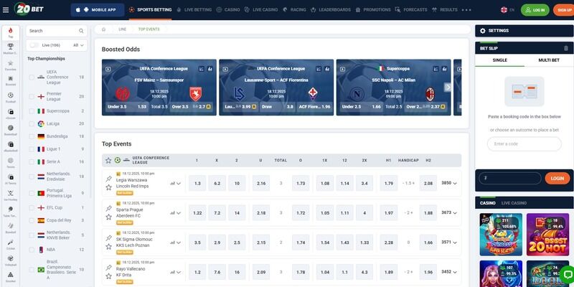Expand 3673 markets for Sparta Prague

(449, 212)
